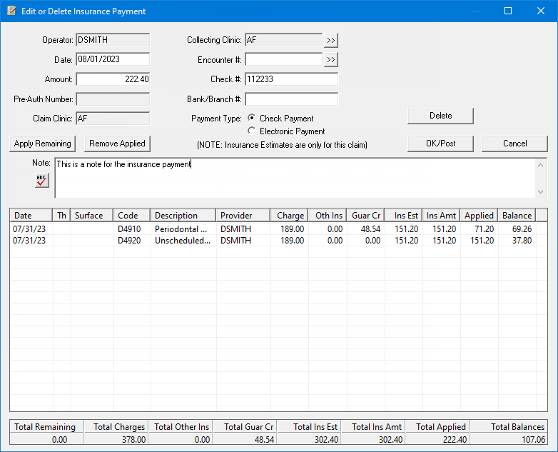Viewport: 558px width, 452px height.
Task: Select Electronic Payment radio button
Action: pos(251,131)
